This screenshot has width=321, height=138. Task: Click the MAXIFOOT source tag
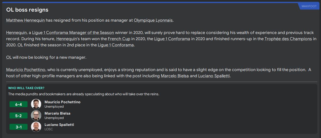309,6
